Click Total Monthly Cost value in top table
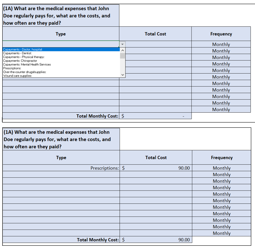The image size is (255, 248). (x=155, y=116)
